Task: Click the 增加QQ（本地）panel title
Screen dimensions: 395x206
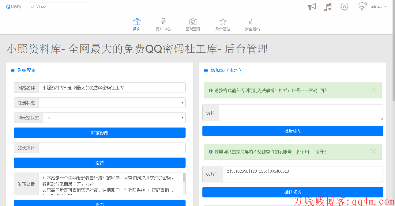Action: [227, 71]
